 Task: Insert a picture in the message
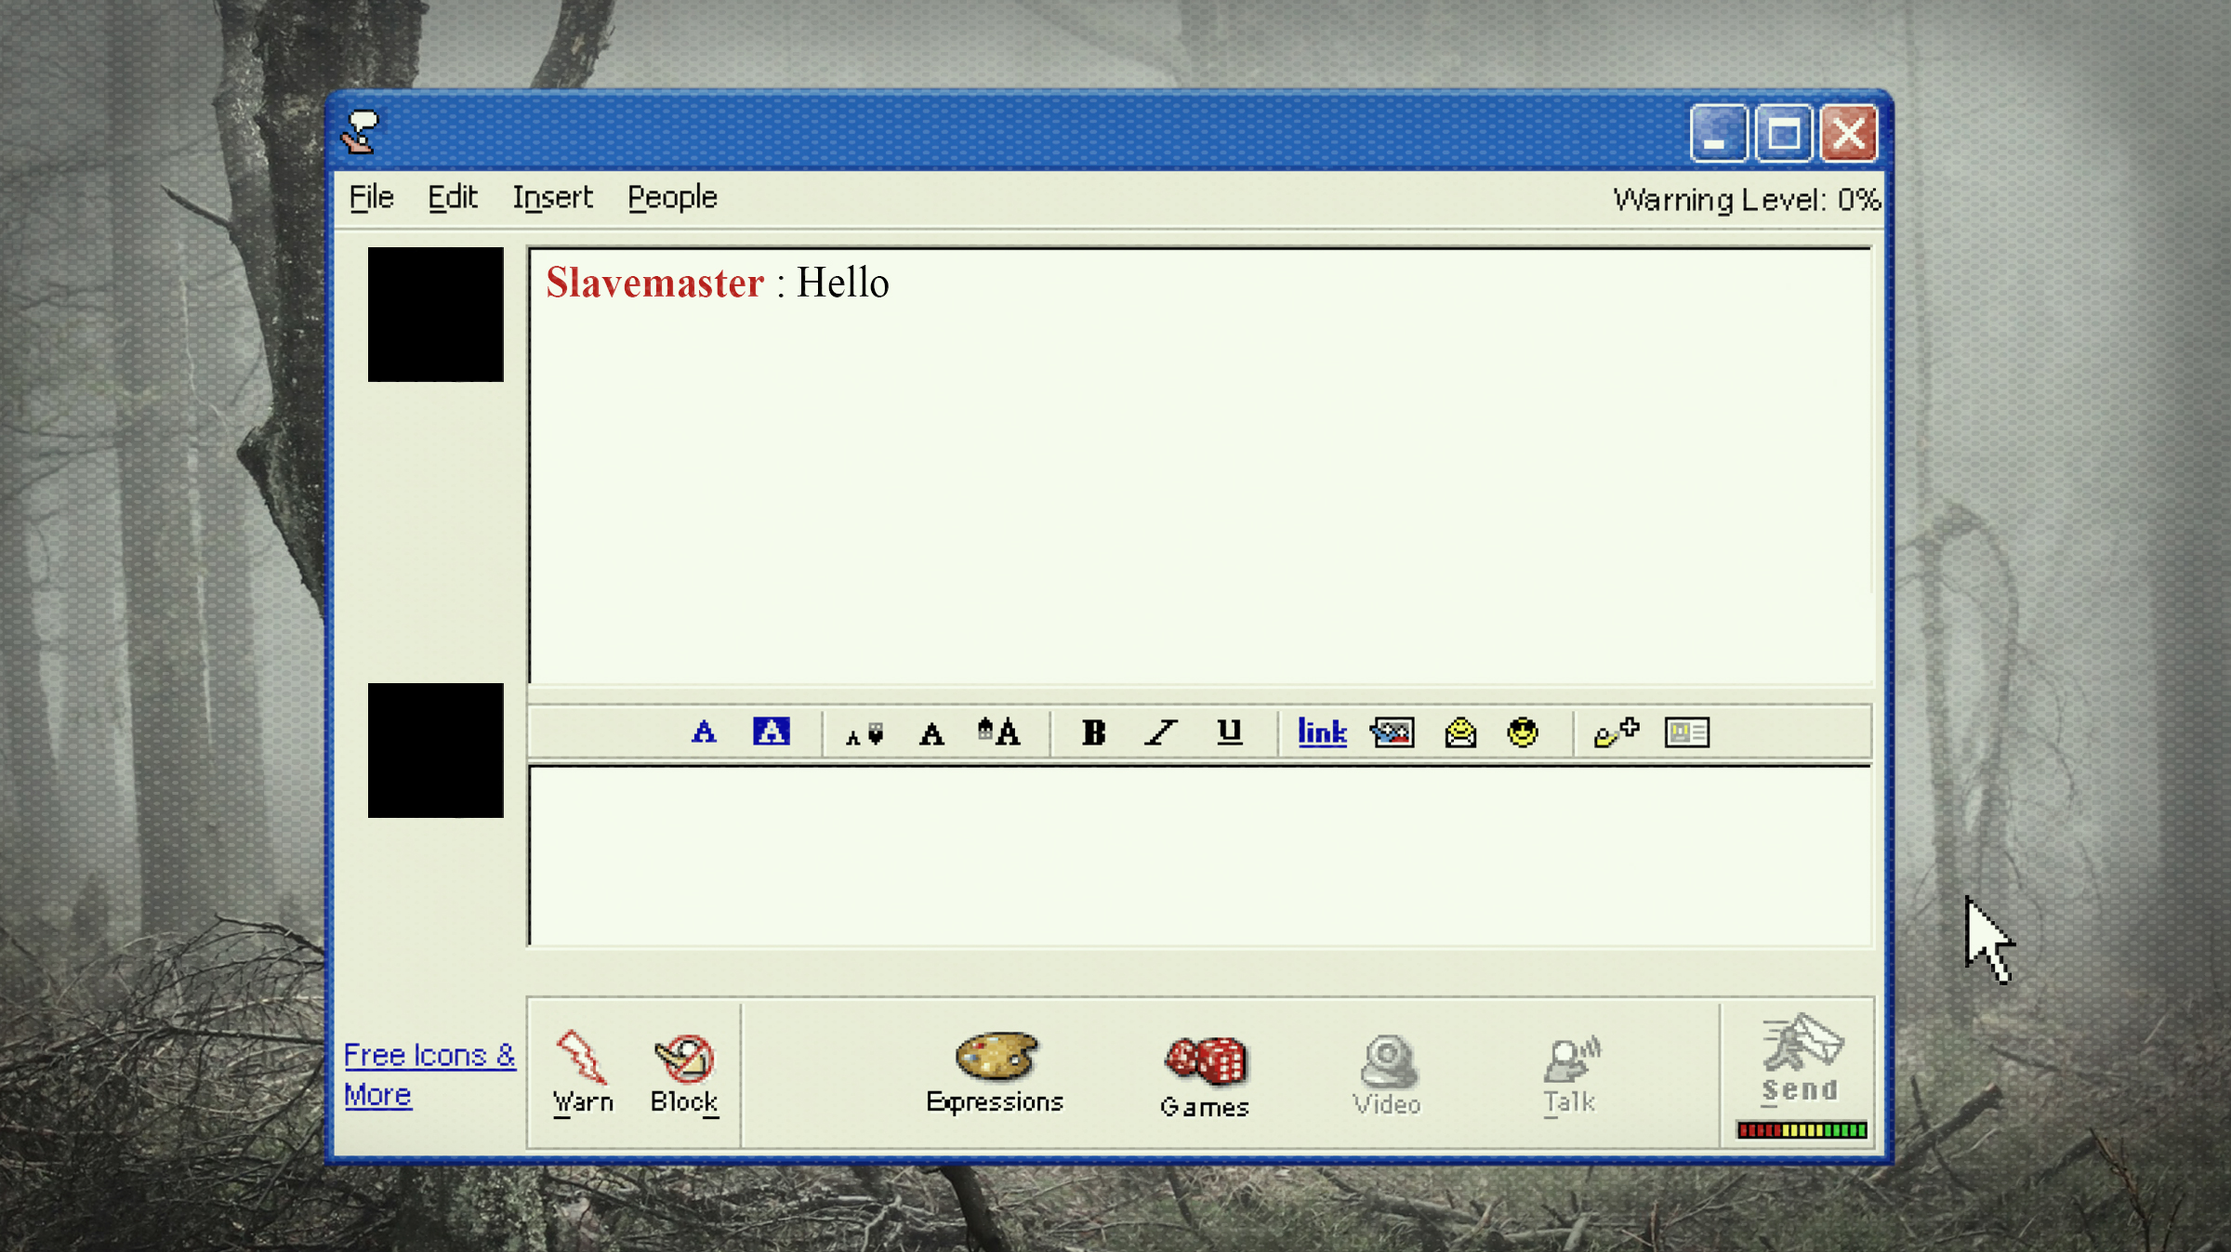coord(1393,732)
